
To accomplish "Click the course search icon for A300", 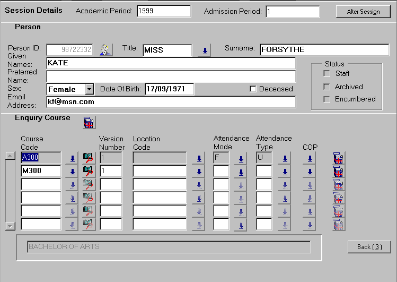I will coord(88,158).
